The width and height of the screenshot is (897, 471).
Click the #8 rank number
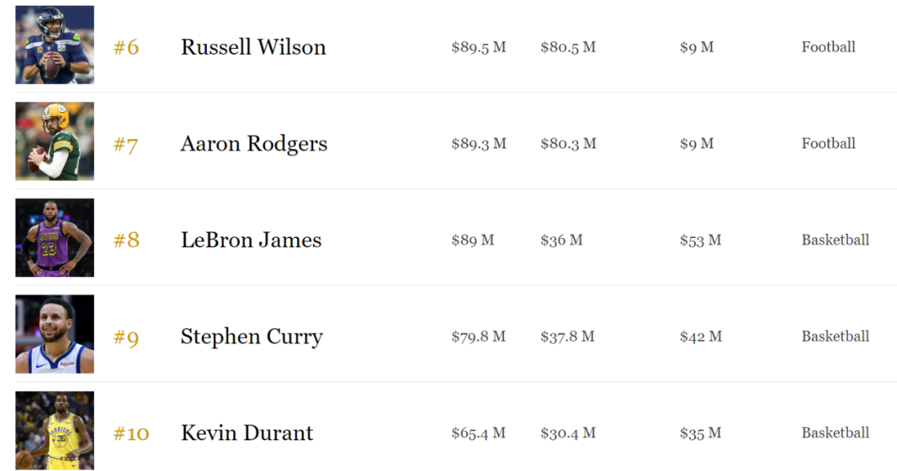click(126, 240)
